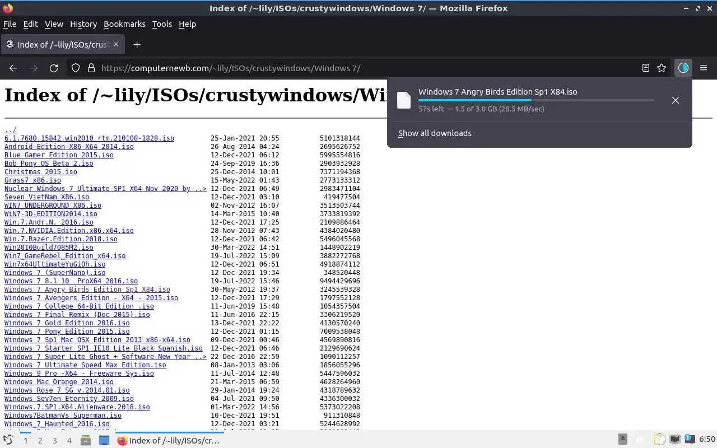717x448 pixels.
Task: Close the Index of /~lily tab
Action: [116, 44]
